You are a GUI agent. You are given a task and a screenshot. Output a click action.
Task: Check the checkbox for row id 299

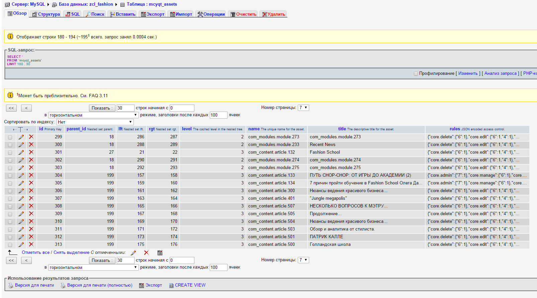click(x=10, y=137)
